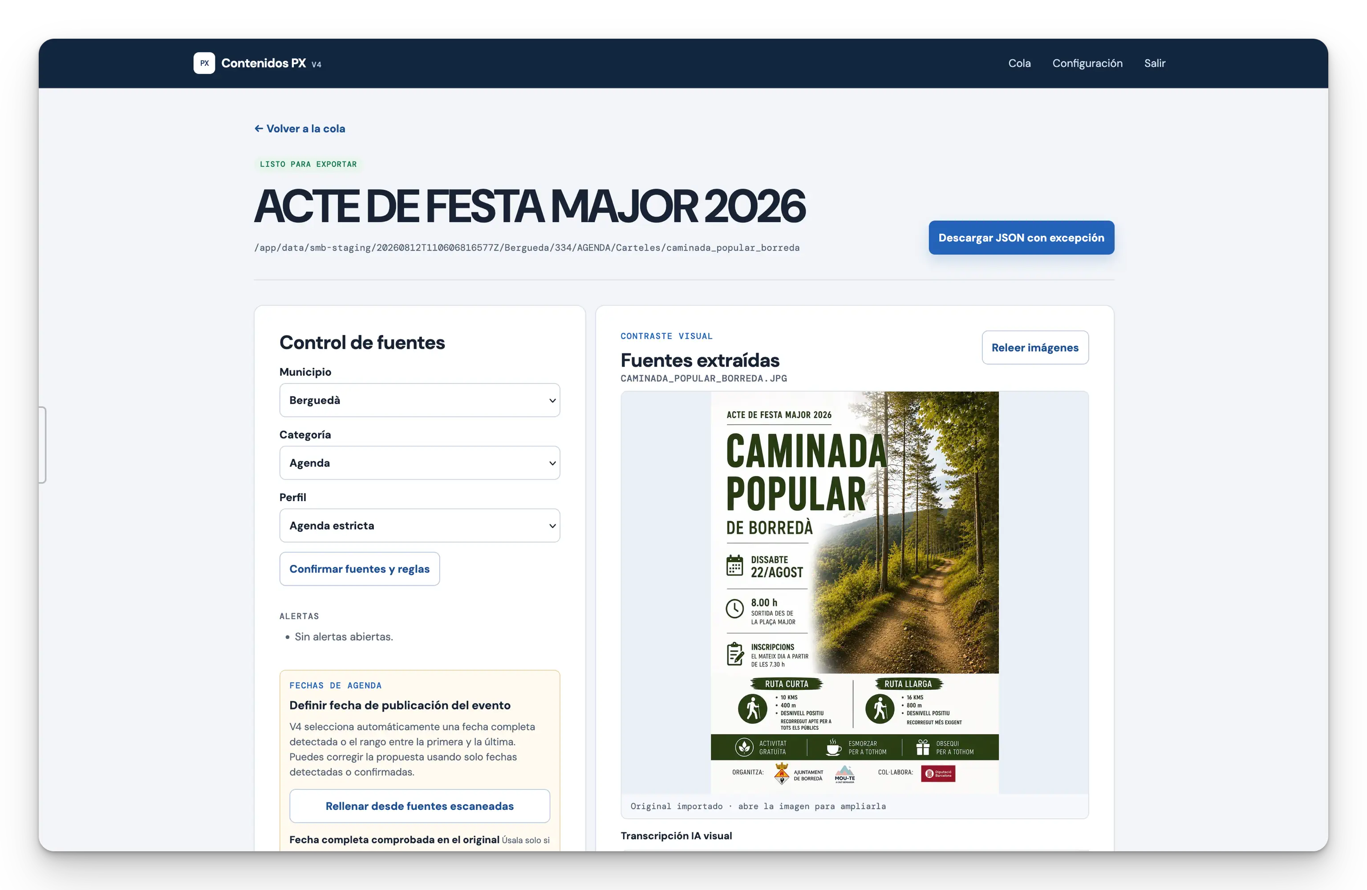The image size is (1367, 890).
Task: Click the Releer imágenes button
Action: 1034,348
